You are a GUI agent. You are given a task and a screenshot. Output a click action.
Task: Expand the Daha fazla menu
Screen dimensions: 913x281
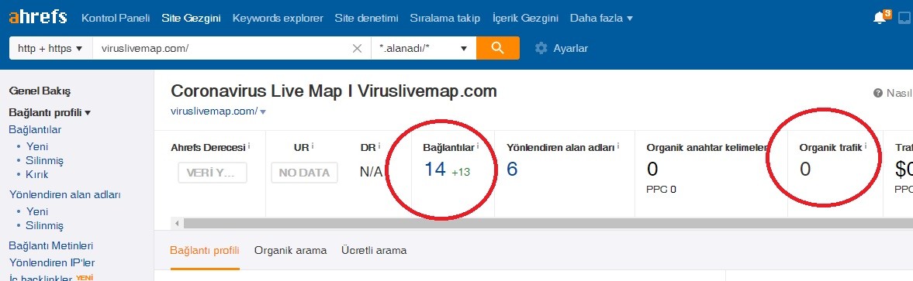tap(601, 18)
